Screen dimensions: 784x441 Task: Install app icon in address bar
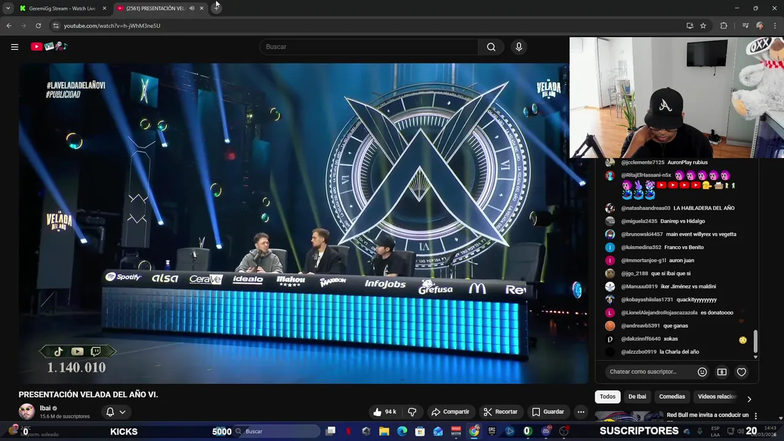690,26
